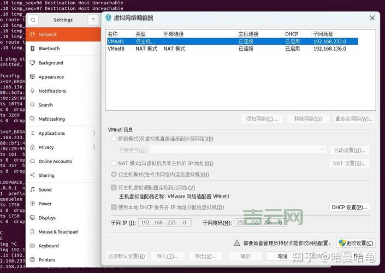
Task: Open the Network settings panel
Action: (48, 34)
